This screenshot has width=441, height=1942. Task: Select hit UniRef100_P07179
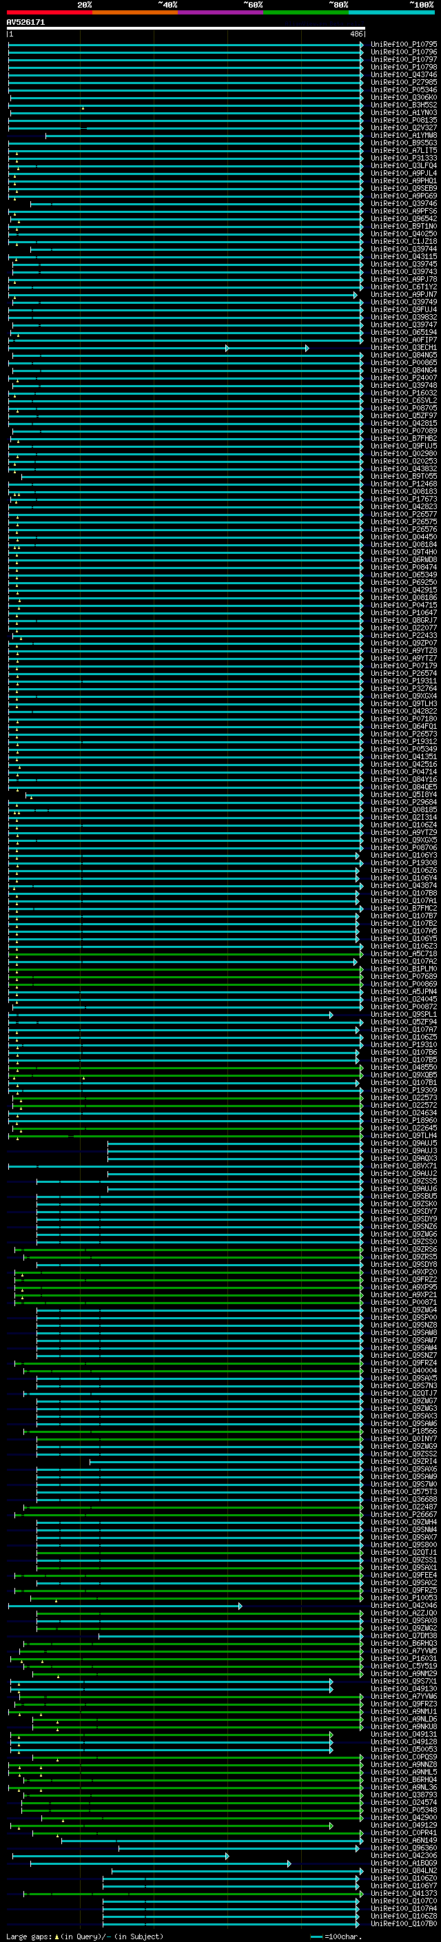403,665
